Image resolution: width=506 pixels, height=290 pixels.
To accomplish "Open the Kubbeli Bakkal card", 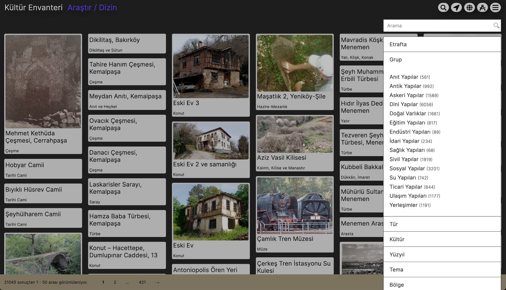I will click(x=362, y=171).
